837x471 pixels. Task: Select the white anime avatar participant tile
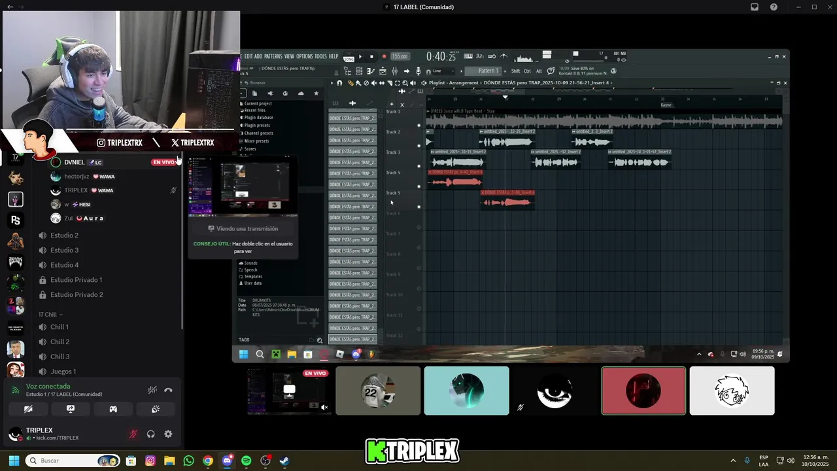(x=732, y=391)
